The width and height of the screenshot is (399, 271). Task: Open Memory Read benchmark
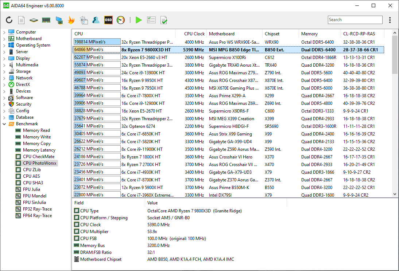click(x=36, y=130)
